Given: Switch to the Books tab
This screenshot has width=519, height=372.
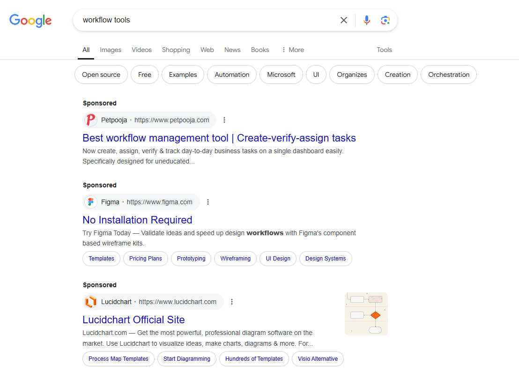Looking at the screenshot, I should [x=260, y=50].
